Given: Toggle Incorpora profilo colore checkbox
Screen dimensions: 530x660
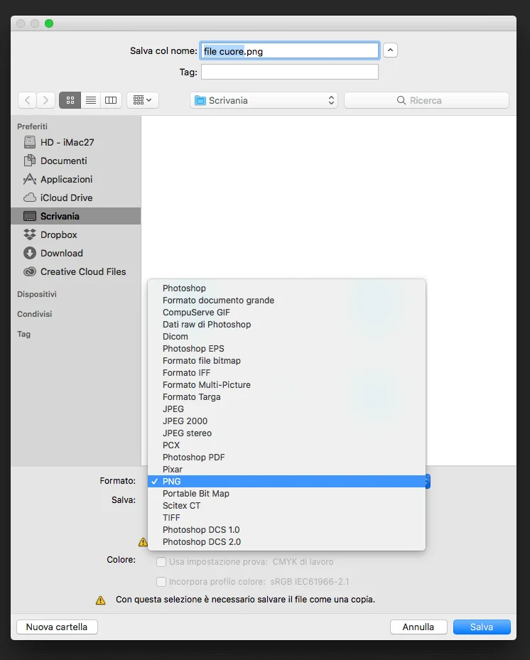Looking at the screenshot, I should pyautogui.click(x=161, y=582).
